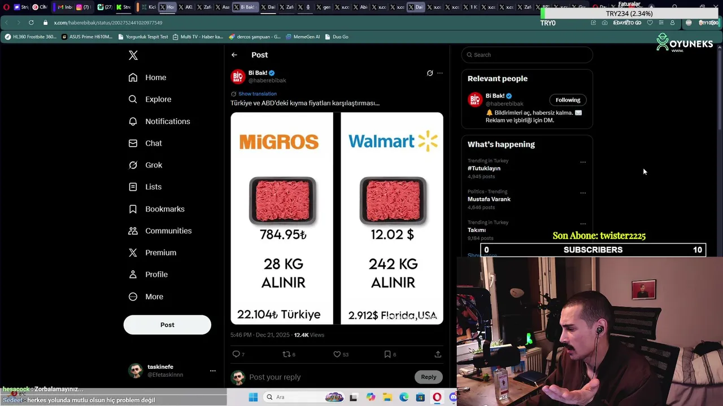Viewport: 723px width, 406px height.
Task: Click the Opera icon in the taskbar
Action: point(437,397)
